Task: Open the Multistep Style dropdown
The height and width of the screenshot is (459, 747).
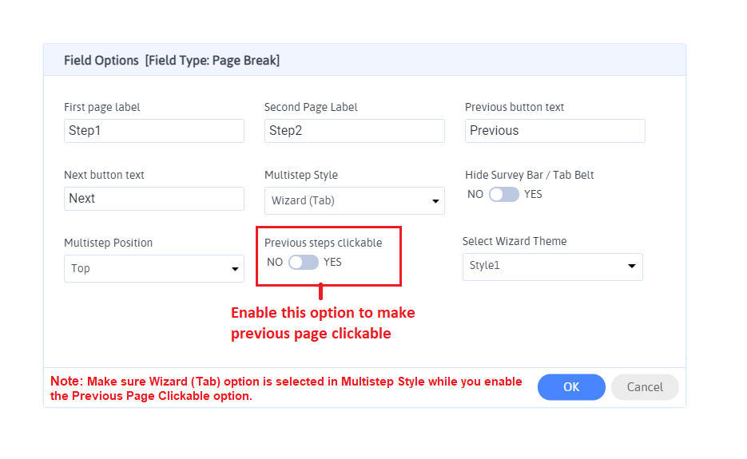Action: click(x=354, y=201)
